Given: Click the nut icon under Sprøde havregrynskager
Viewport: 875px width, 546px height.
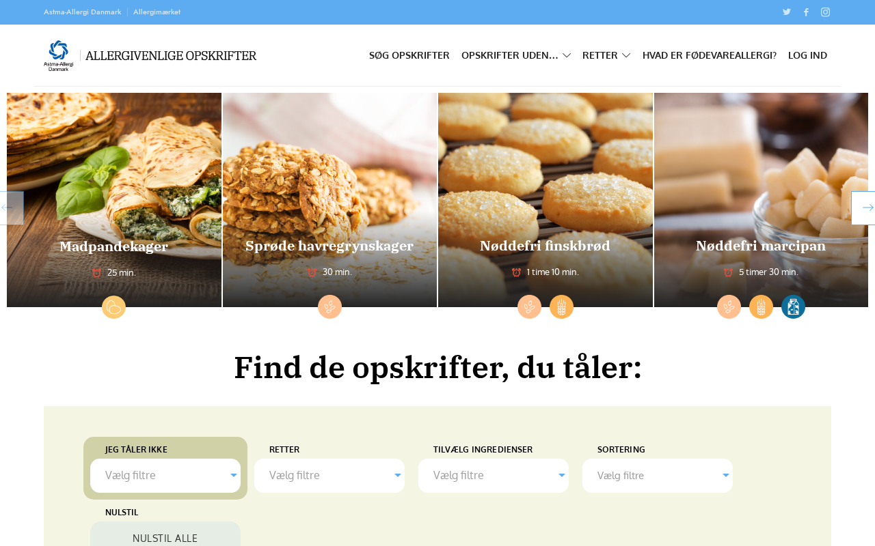Looking at the screenshot, I should (x=330, y=307).
